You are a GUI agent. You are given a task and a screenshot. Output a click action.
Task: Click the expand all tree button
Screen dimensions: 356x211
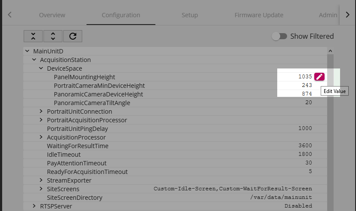(53, 36)
